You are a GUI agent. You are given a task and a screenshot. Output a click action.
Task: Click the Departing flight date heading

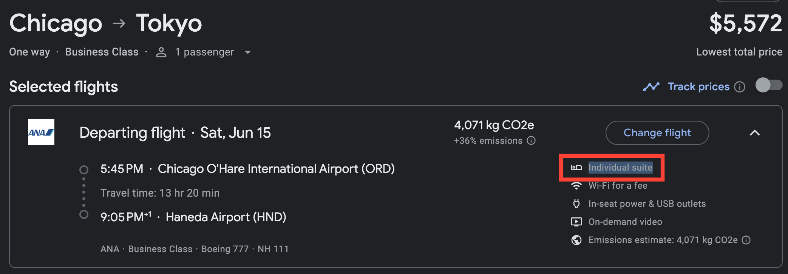tap(175, 133)
